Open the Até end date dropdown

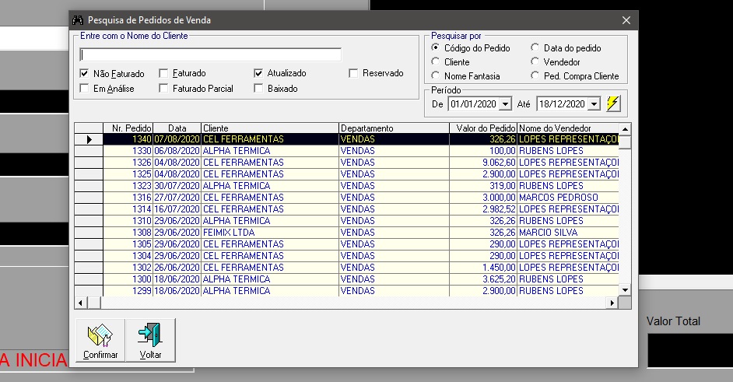coord(594,104)
